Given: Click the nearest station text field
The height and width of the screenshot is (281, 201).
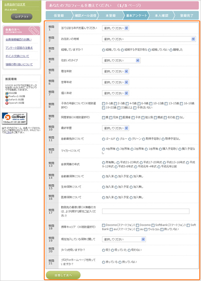Looking at the screenshot, I should [x=146, y=211].
